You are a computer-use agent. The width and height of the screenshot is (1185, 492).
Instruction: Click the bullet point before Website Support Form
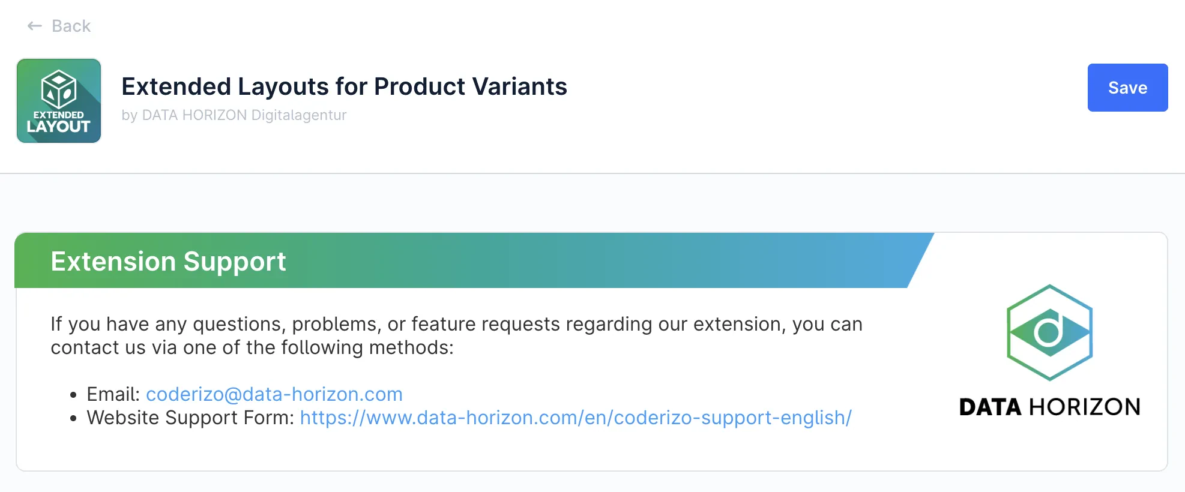point(73,418)
